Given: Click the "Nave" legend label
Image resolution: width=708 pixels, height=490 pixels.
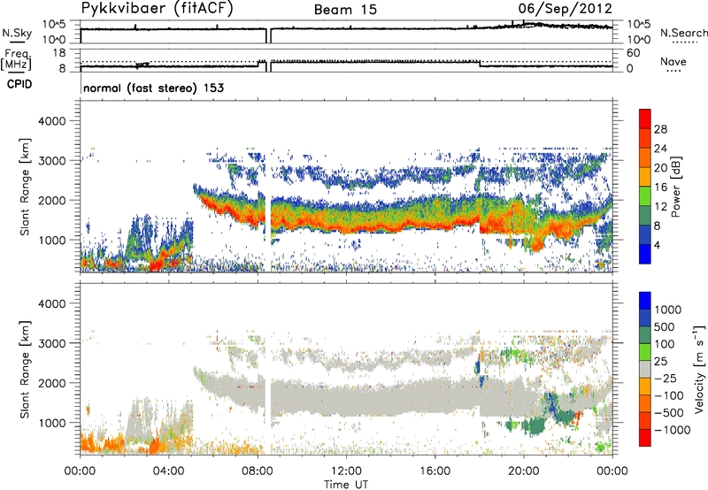Looking at the screenshot, I should [x=673, y=62].
